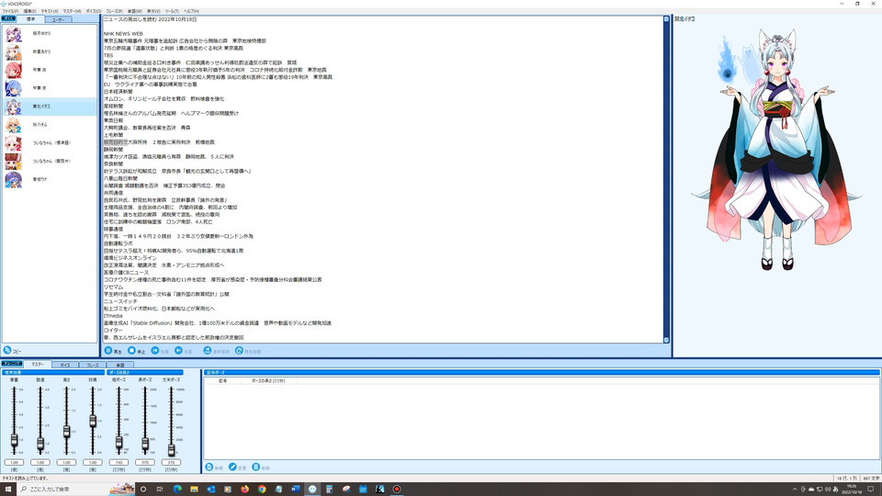Open the ファイル(F) menu
Viewport: 882px width, 496px height.
pyautogui.click(x=10, y=11)
